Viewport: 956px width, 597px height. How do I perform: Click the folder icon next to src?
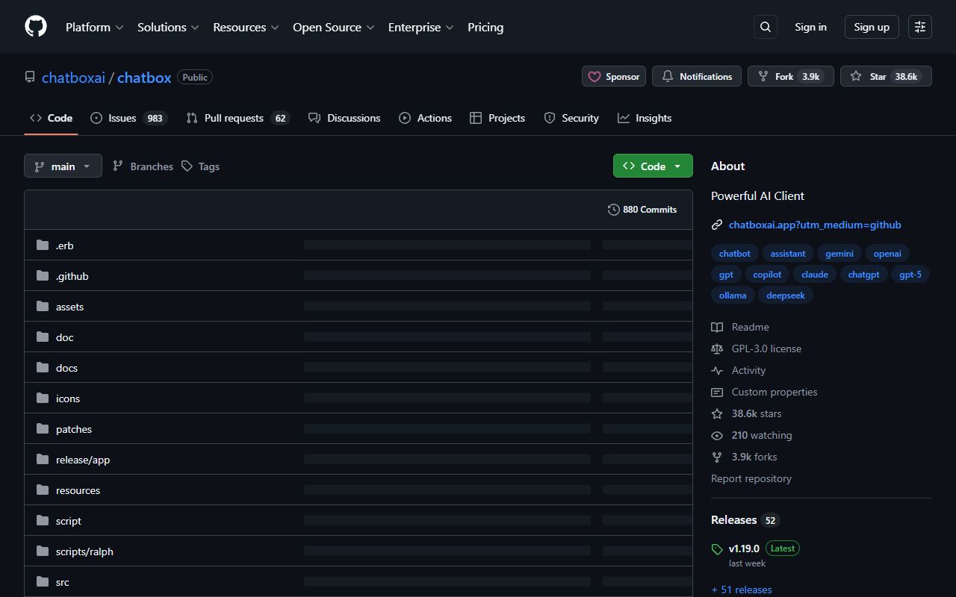point(42,581)
